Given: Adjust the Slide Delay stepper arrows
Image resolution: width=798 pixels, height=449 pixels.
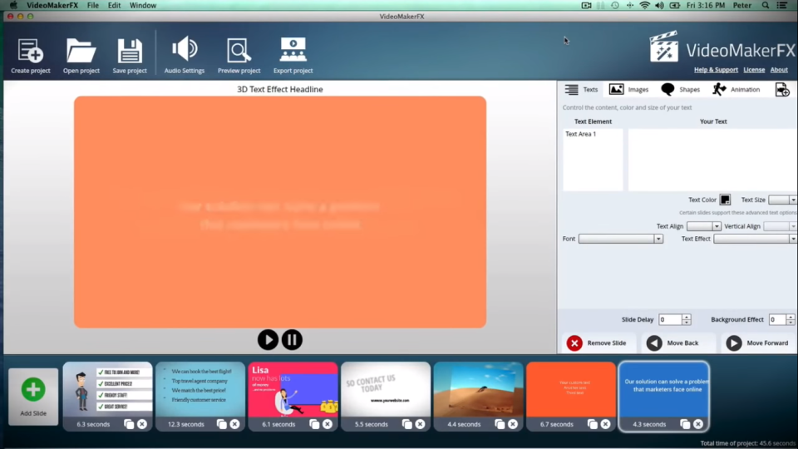Looking at the screenshot, I should 686,319.
